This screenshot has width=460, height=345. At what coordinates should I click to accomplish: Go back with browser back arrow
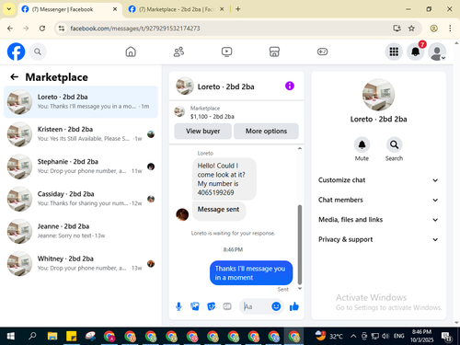pos(10,29)
